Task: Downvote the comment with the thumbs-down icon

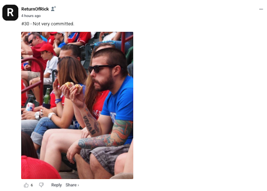Action: coord(41,185)
